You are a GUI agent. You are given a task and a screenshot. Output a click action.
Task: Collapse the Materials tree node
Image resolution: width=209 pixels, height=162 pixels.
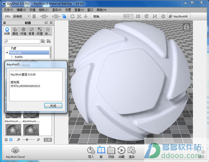pyautogui.click(x=7, y=53)
